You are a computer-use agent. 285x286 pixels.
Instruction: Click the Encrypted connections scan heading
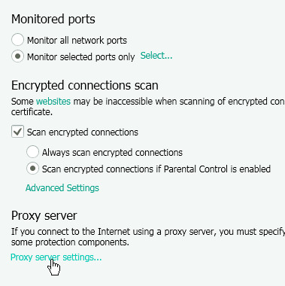[x=85, y=86]
